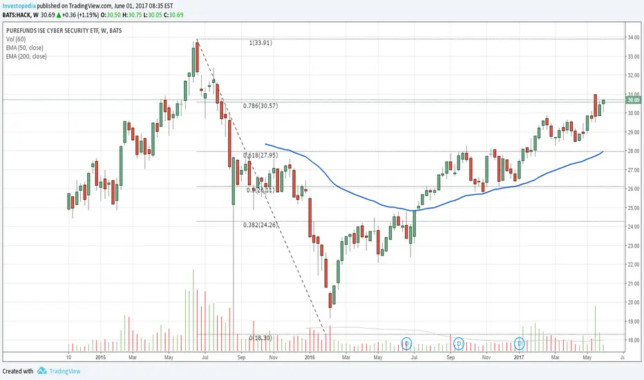
Task: Open the Investopedia link in header
Action: point(19,6)
